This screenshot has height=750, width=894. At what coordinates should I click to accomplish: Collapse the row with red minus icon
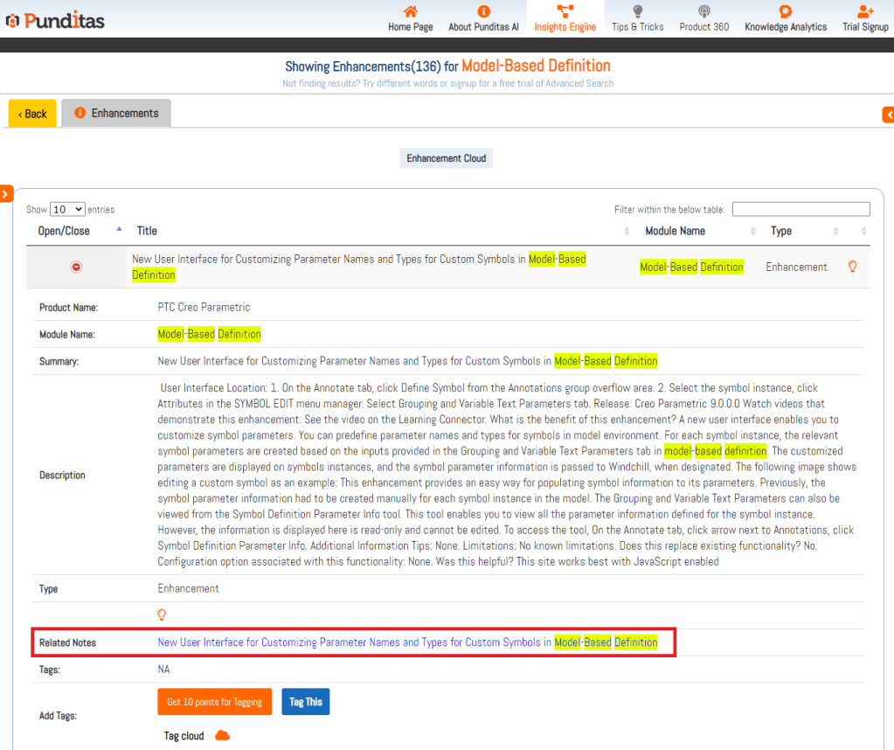pyautogui.click(x=76, y=267)
